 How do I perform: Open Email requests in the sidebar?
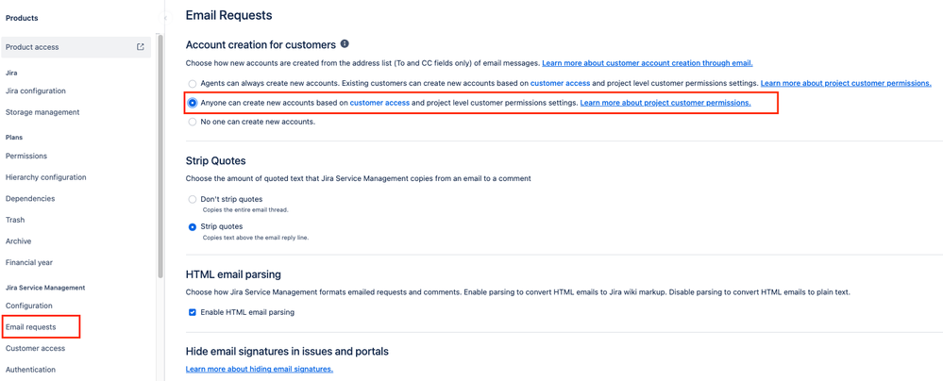[x=30, y=327]
